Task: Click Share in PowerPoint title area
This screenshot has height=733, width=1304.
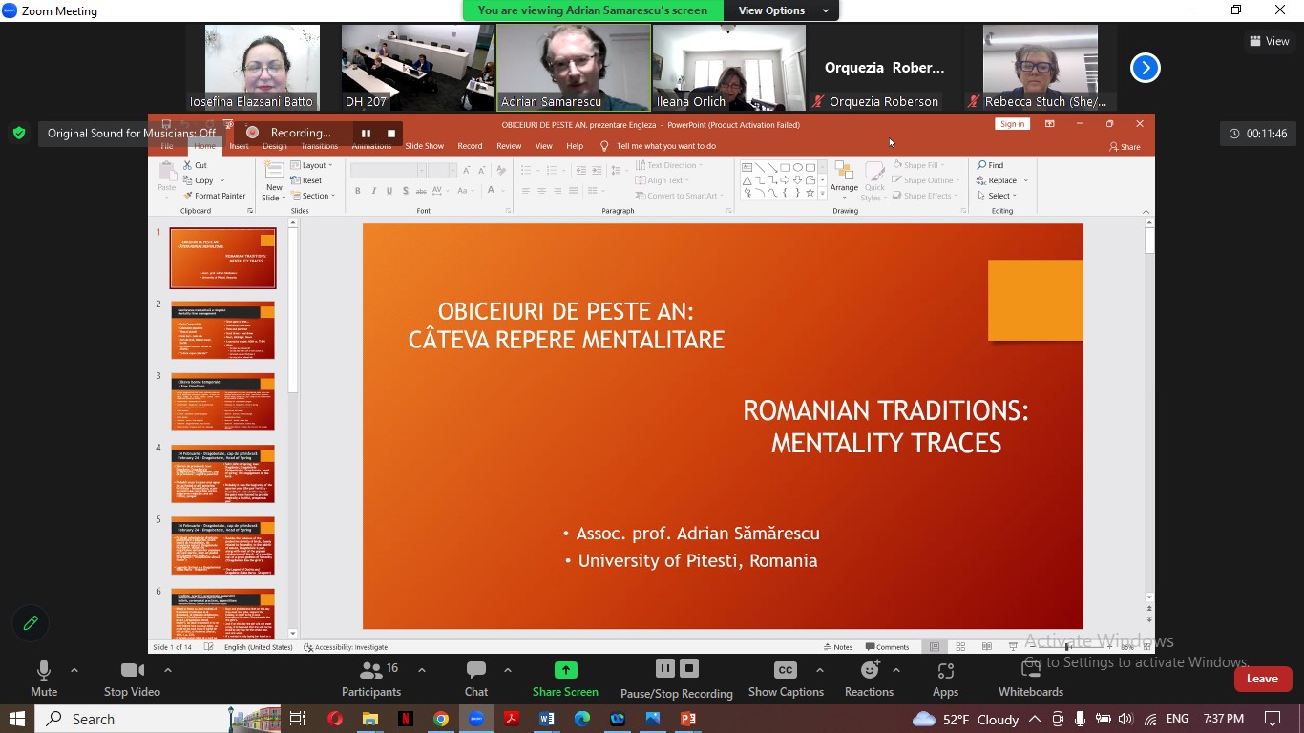Action: pyautogui.click(x=1125, y=147)
